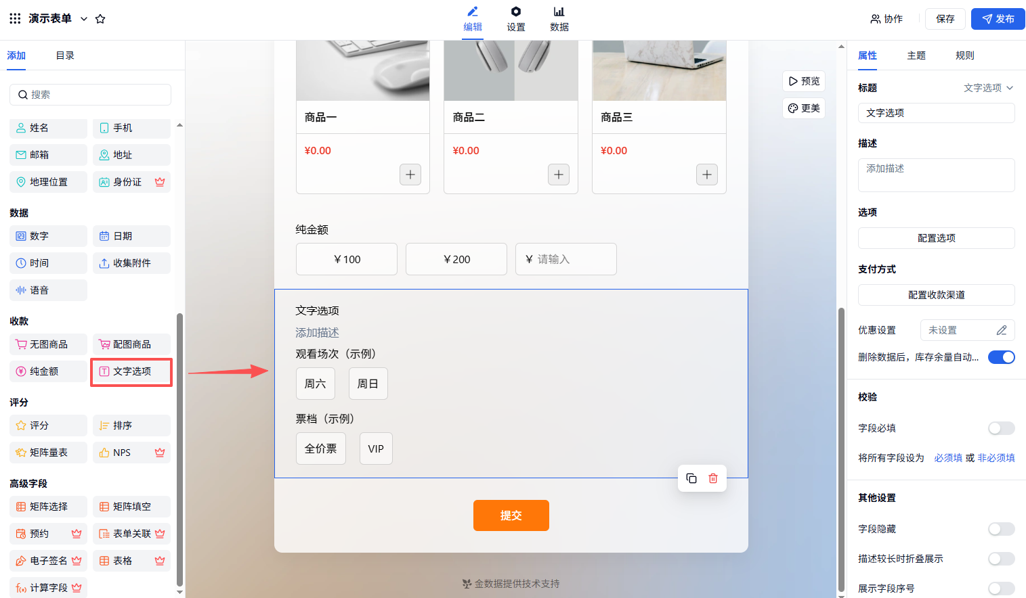
Task: Toggle 描述较长时折叠展示 switch
Action: point(1001,559)
